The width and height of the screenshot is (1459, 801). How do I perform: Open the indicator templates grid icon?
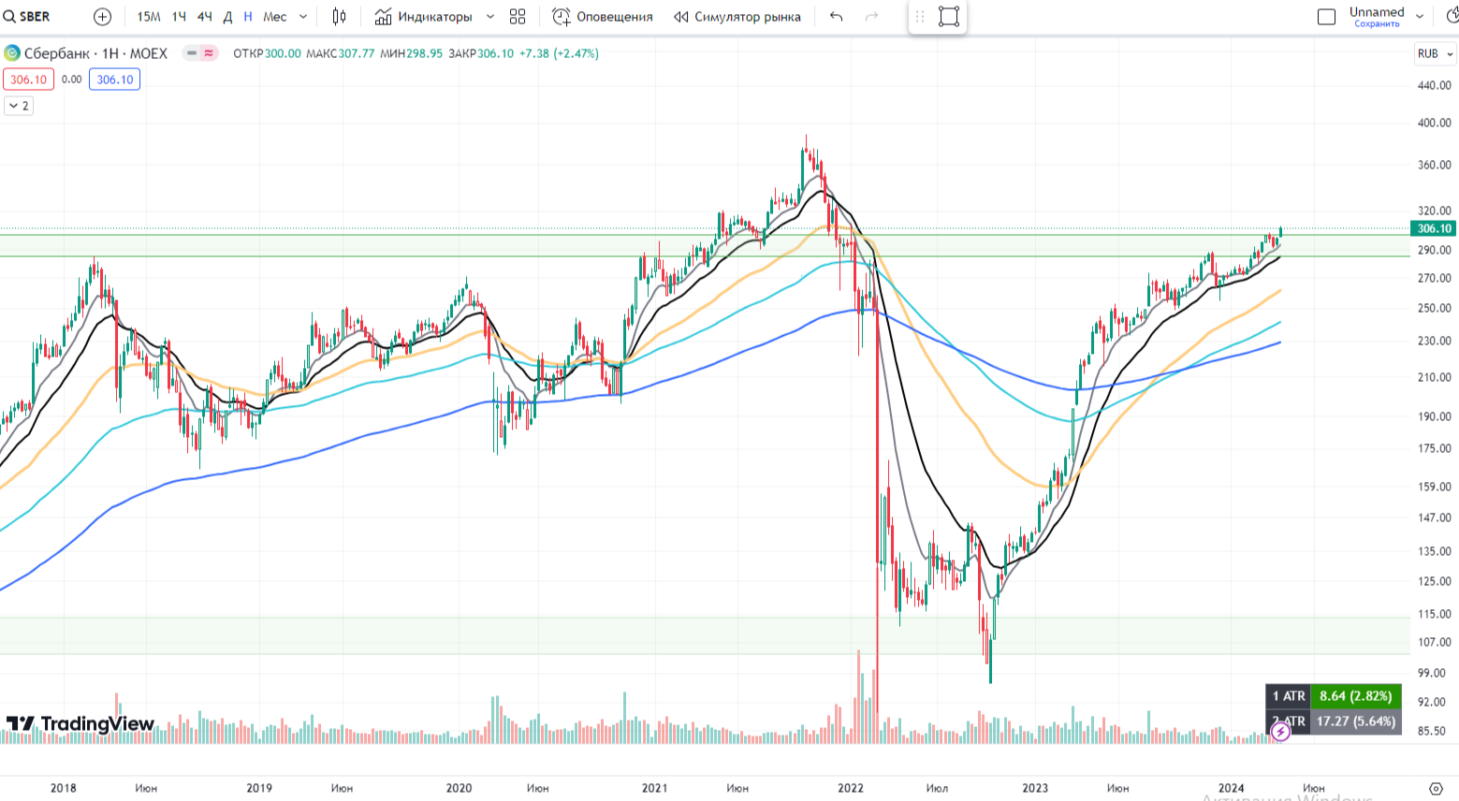coord(518,17)
